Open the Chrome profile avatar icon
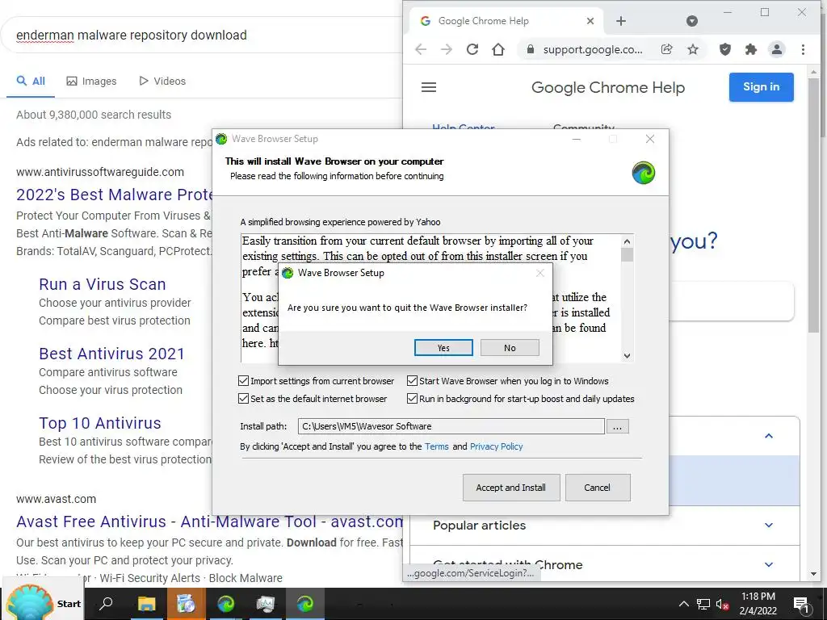Image resolution: width=827 pixels, height=620 pixels. [x=776, y=49]
